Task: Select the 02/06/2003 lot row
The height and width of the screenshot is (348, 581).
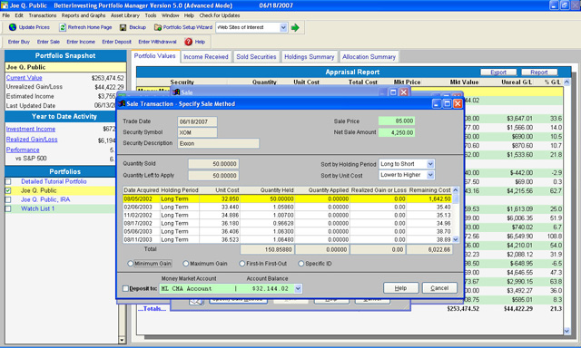Action: pyautogui.click(x=288, y=208)
